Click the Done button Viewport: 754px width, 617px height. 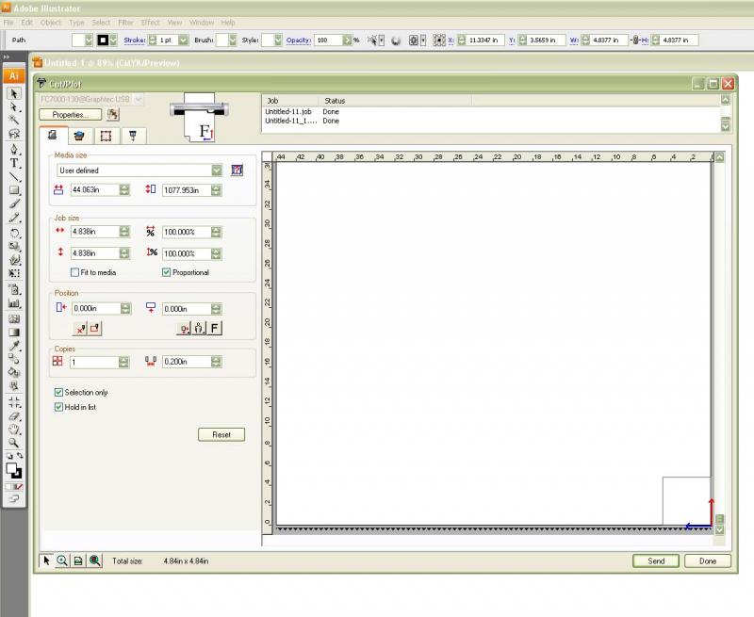coord(708,560)
